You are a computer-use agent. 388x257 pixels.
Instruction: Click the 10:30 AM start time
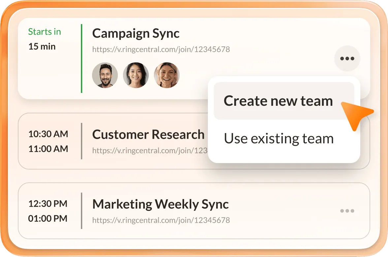pos(48,134)
